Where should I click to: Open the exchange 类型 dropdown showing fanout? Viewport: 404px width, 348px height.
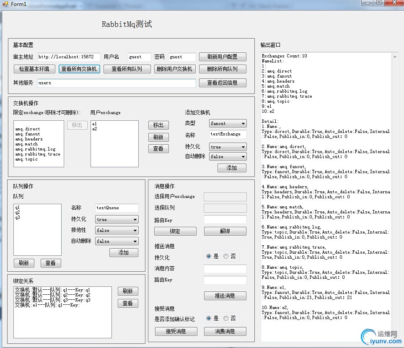click(228, 123)
